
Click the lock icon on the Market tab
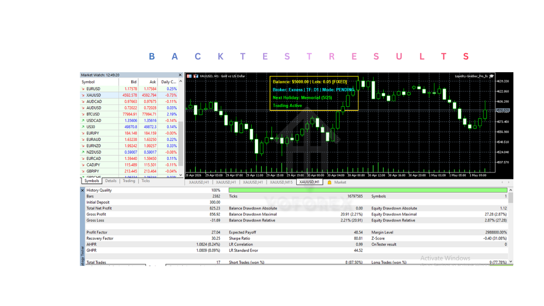click(x=329, y=182)
